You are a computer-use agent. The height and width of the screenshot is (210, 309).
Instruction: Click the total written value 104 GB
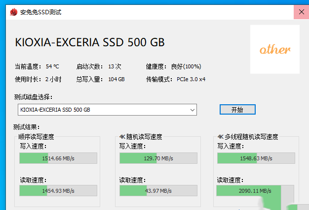click(x=116, y=79)
